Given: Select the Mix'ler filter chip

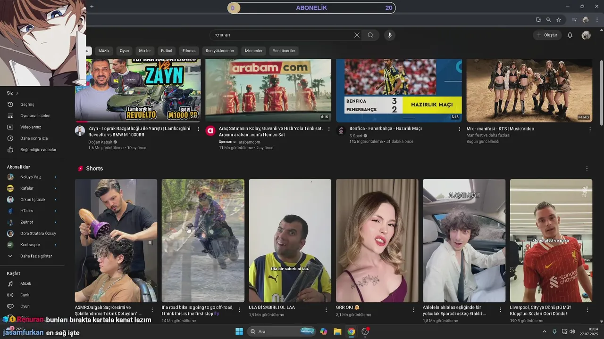Looking at the screenshot, I should coord(145,51).
